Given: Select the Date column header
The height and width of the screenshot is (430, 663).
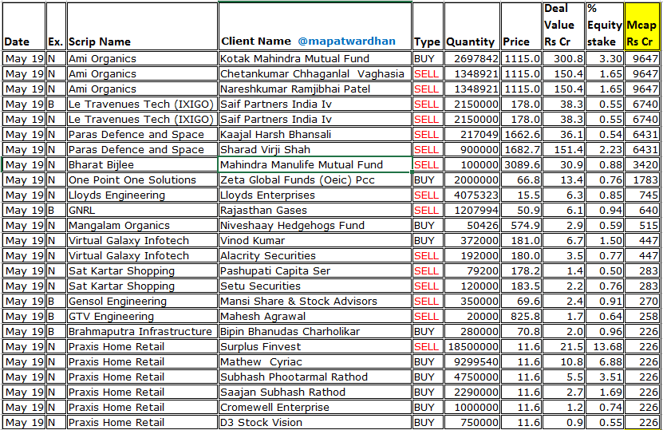Looking at the screenshot, I should point(24,26).
